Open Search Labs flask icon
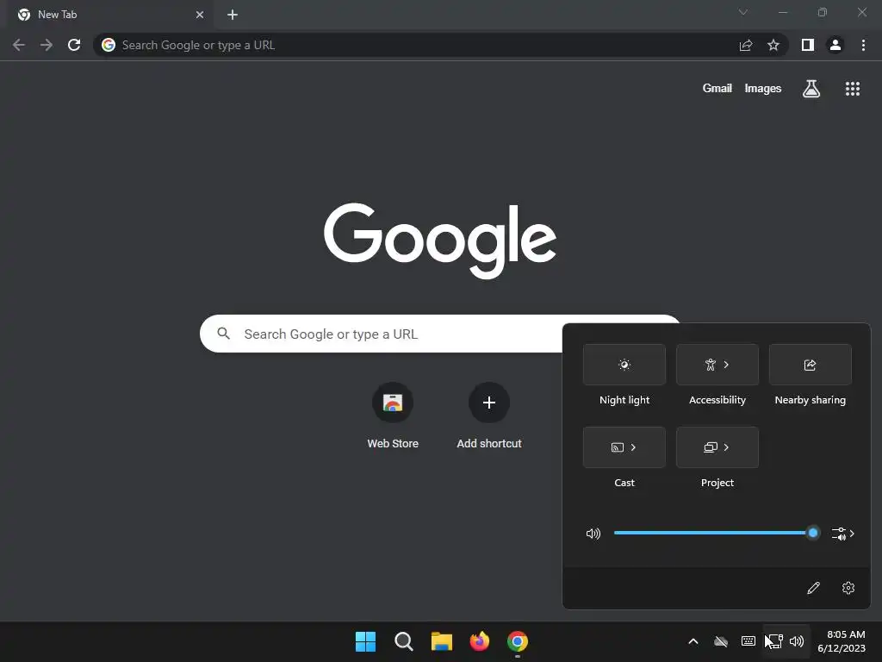The height and width of the screenshot is (662, 882). (811, 89)
